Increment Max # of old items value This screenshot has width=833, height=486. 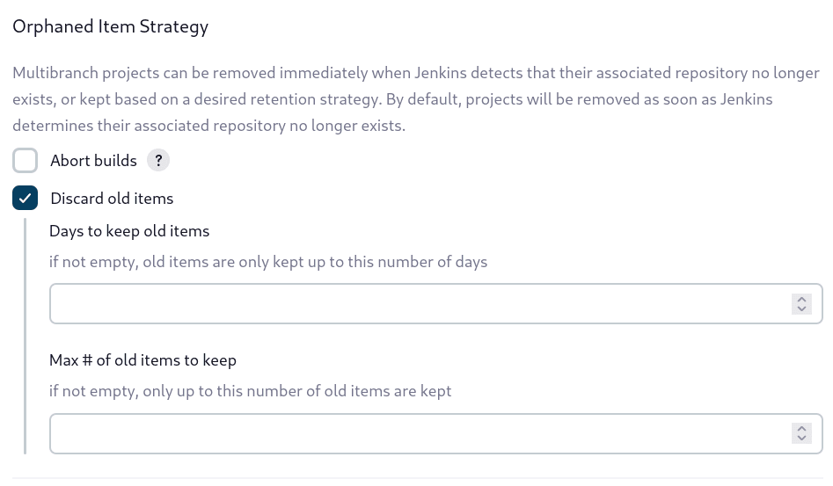pyautogui.click(x=801, y=429)
